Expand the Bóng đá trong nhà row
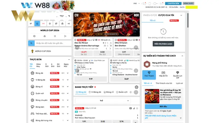This screenshot has height=123, width=219. [x=68, y=121]
